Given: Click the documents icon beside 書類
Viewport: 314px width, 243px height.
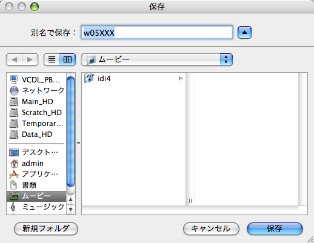Looking at the screenshot, I should [x=13, y=185].
